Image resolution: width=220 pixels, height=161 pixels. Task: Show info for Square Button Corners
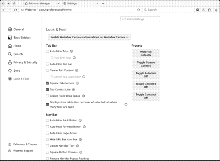(x=81, y=152)
